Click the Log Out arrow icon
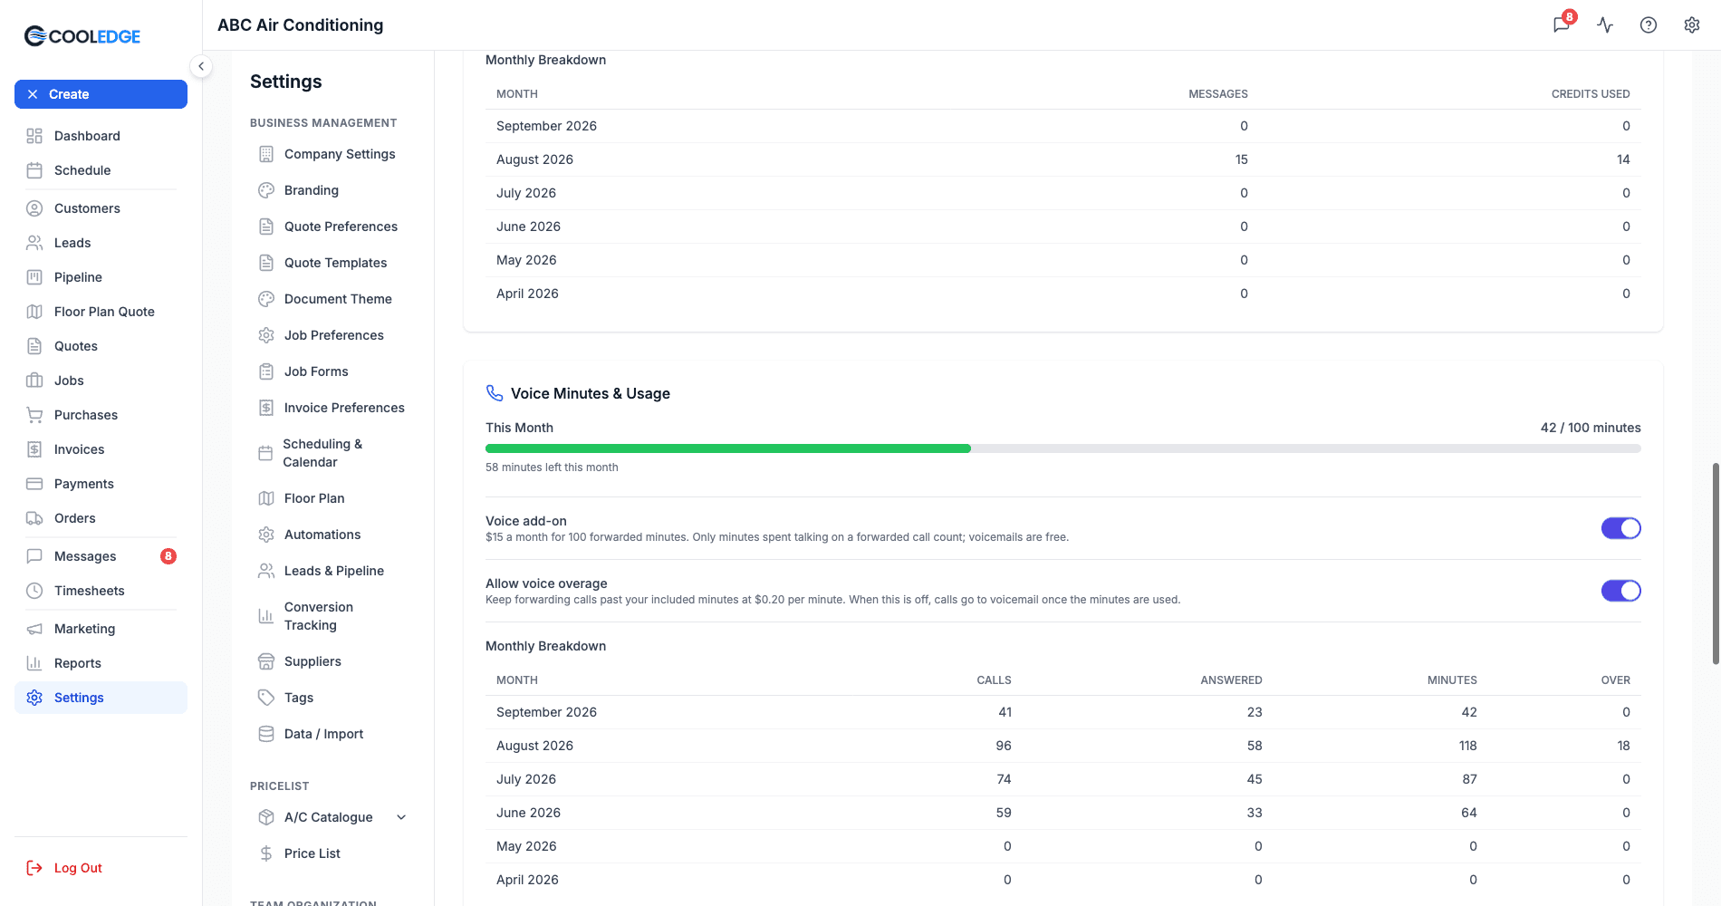 [x=34, y=868]
